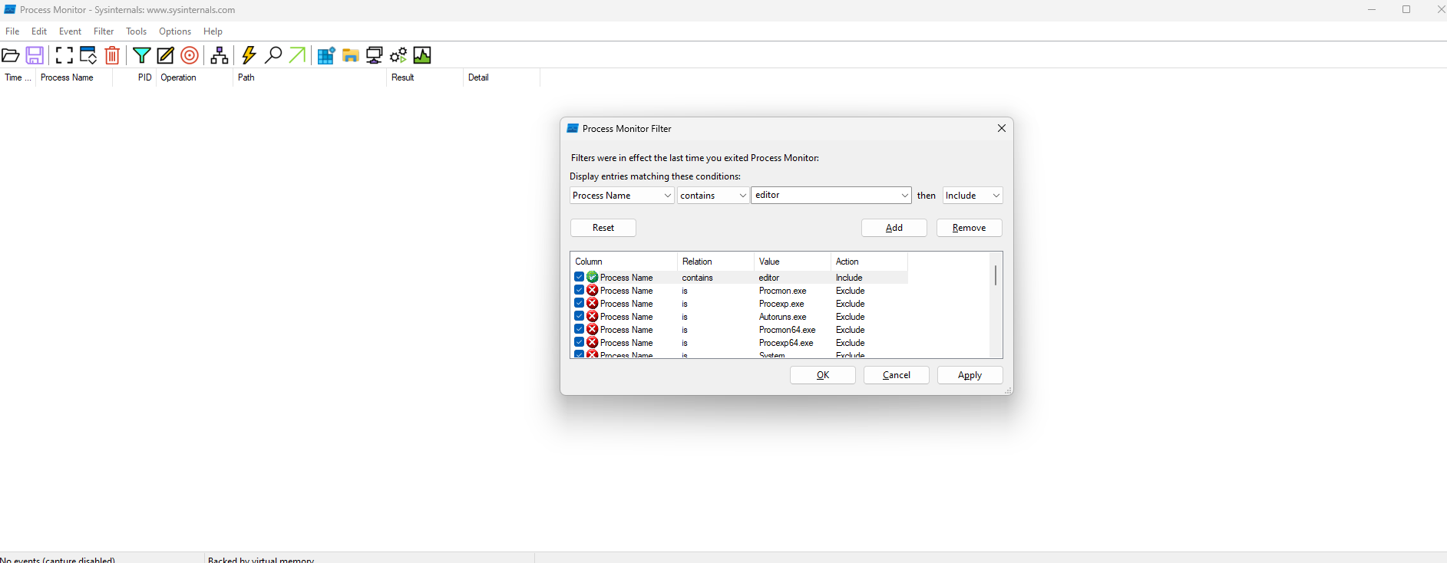Open the Event menu

pyautogui.click(x=70, y=31)
